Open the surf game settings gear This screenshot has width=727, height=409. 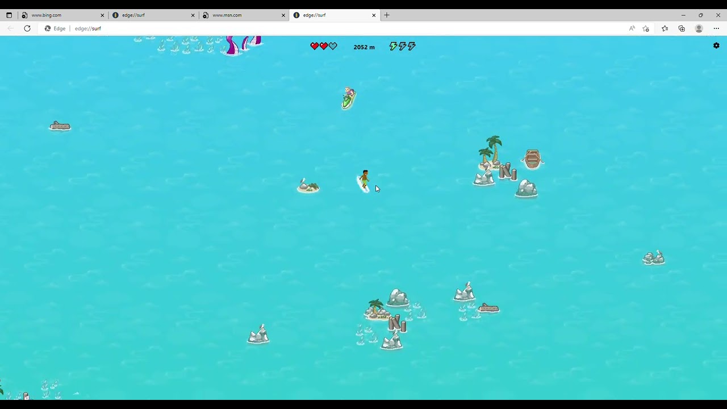pyautogui.click(x=716, y=45)
